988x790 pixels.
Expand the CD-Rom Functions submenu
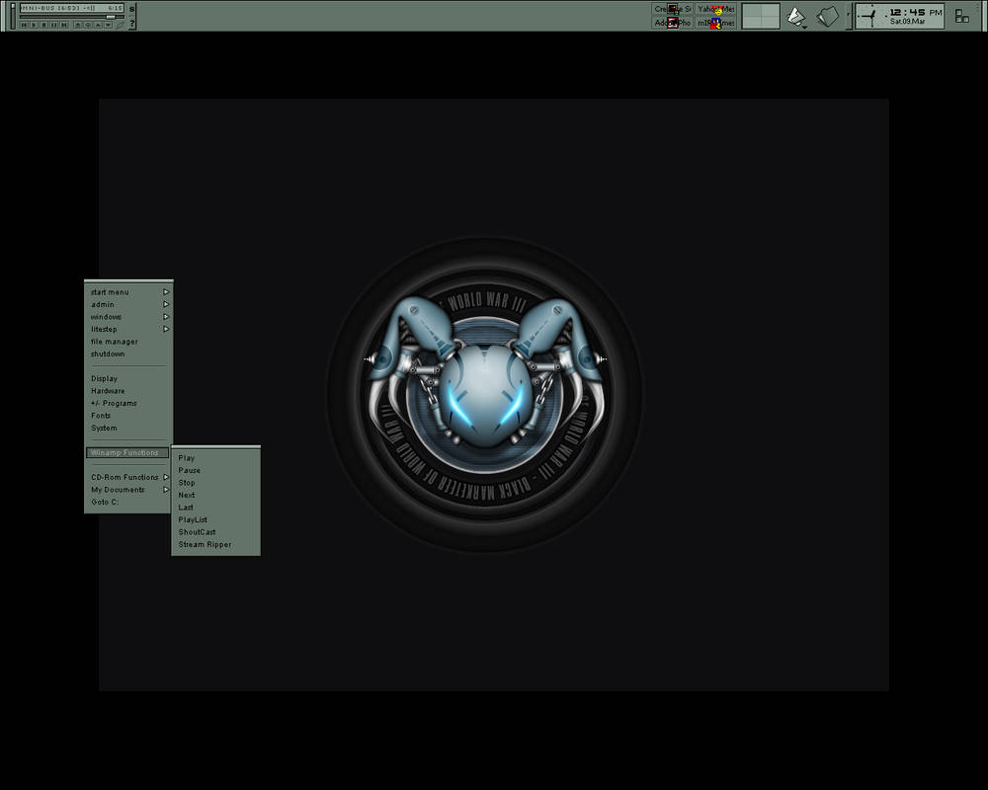coord(124,476)
